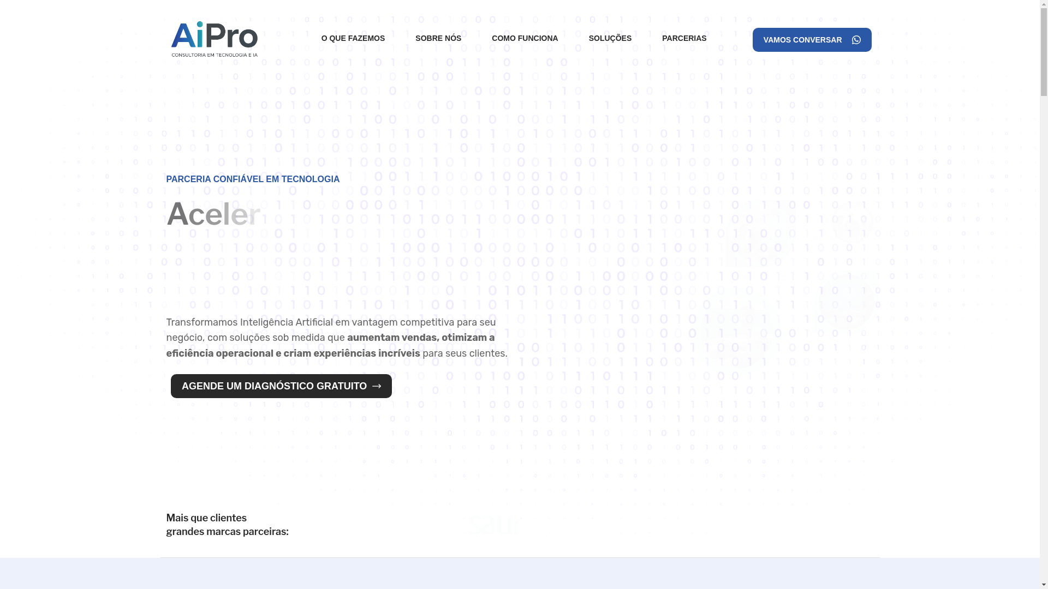The height and width of the screenshot is (589, 1048).
Task: Click the WhatsApp icon in Vamos Conversar
Action: tap(856, 40)
